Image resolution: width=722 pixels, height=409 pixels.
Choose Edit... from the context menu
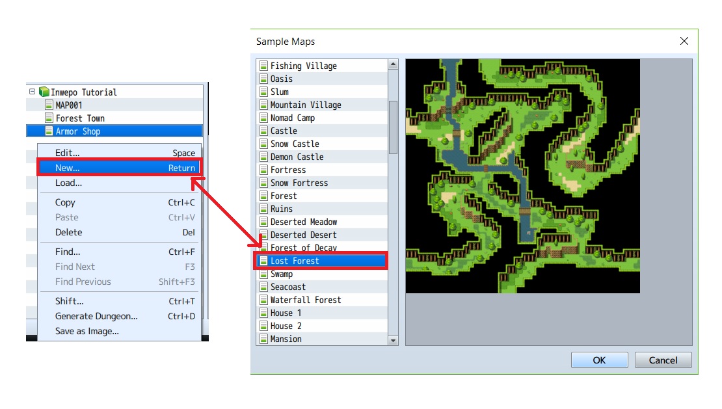pyautogui.click(x=119, y=153)
